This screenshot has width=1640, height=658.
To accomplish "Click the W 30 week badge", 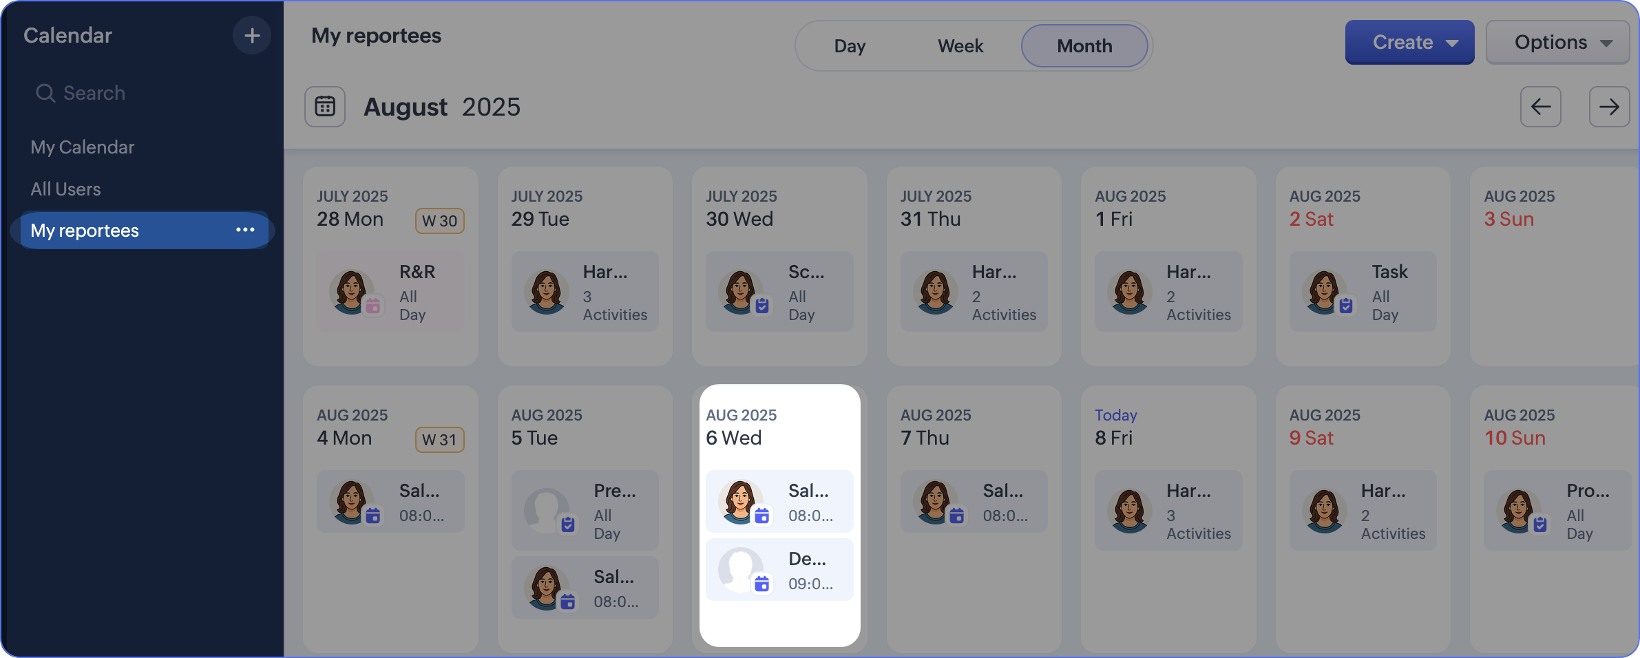I will point(439,221).
